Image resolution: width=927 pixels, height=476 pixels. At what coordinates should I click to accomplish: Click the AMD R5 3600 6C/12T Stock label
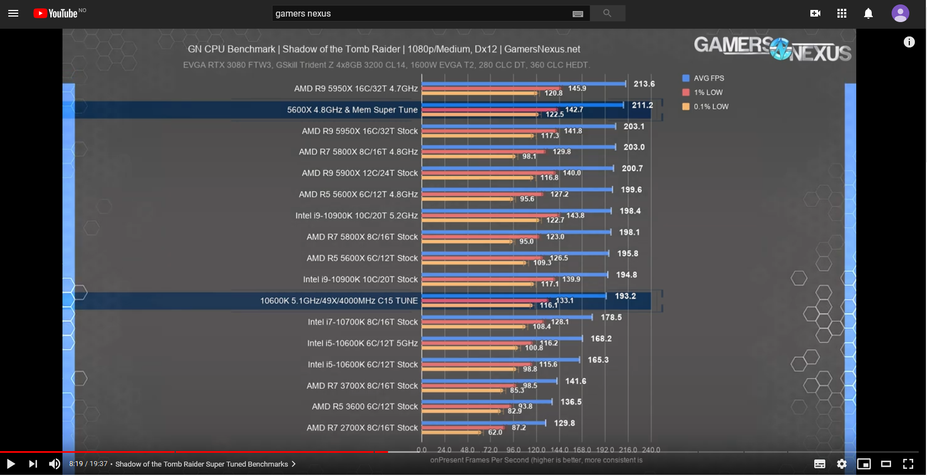pyautogui.click(x=365, y=406)
